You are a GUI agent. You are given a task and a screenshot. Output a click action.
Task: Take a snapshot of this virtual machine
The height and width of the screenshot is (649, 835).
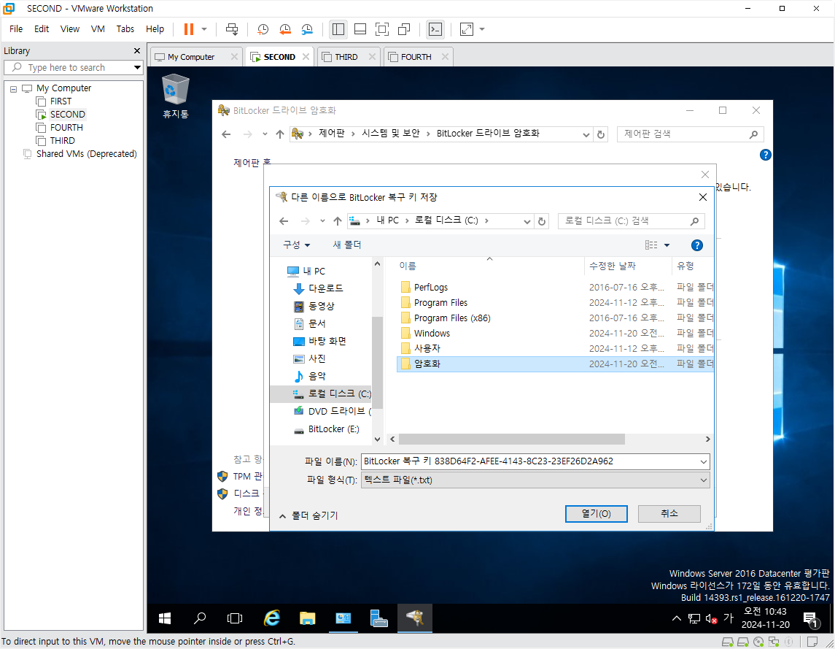coord(263,29)
